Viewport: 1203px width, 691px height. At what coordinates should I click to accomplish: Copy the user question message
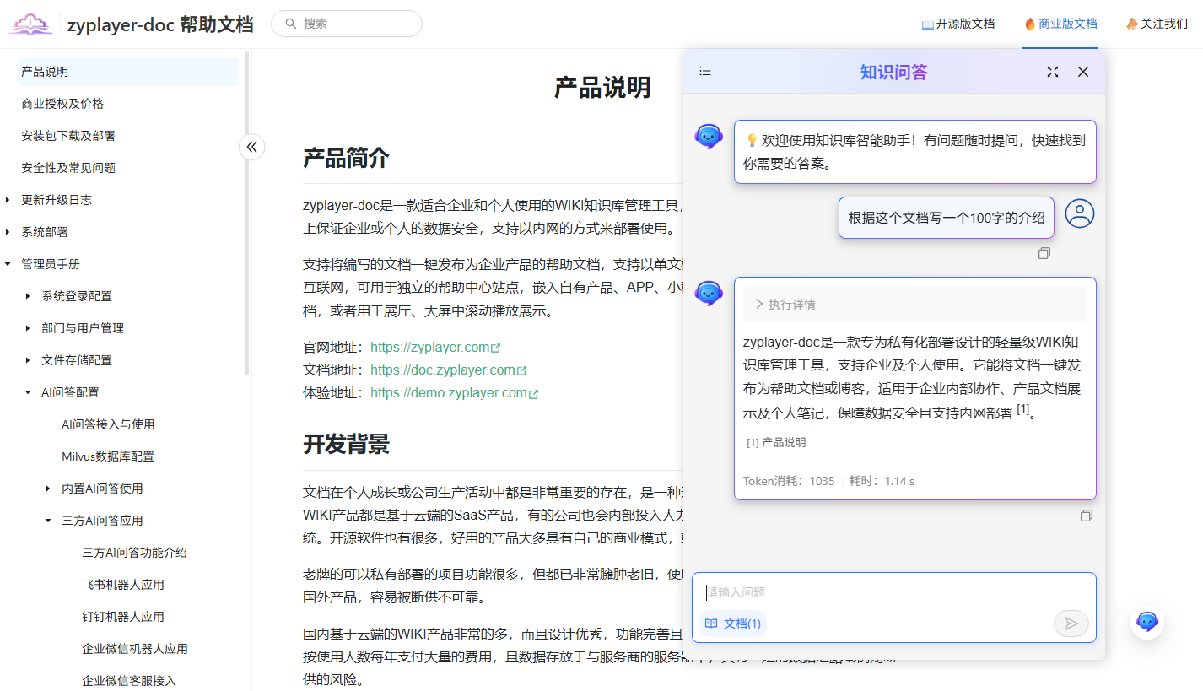point(1044,253)
